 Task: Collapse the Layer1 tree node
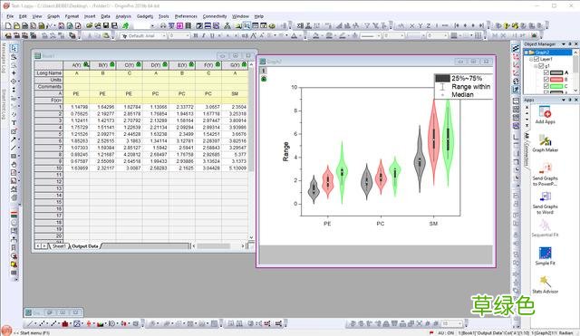pyautogui.click(x=531, y=59)
